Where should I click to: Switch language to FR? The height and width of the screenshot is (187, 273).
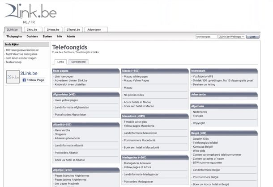pyautogui.click(x=33, y=22)
